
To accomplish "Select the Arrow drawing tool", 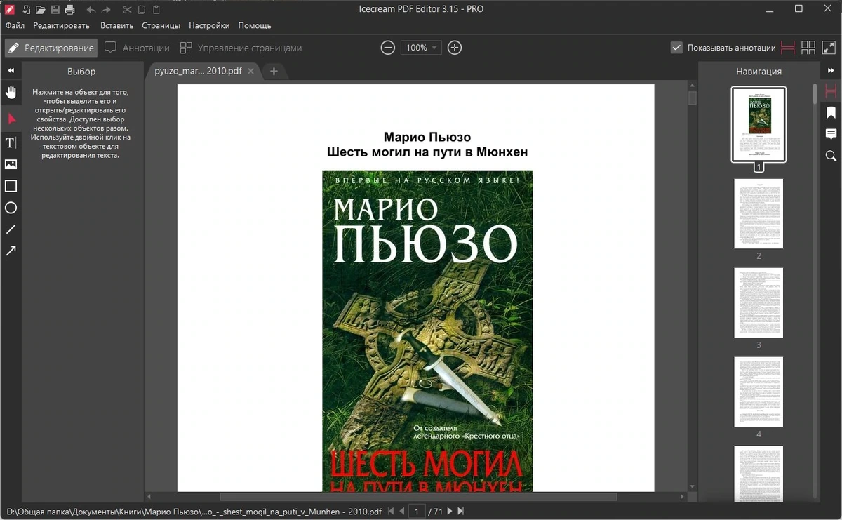I will [x=11, y=251].
